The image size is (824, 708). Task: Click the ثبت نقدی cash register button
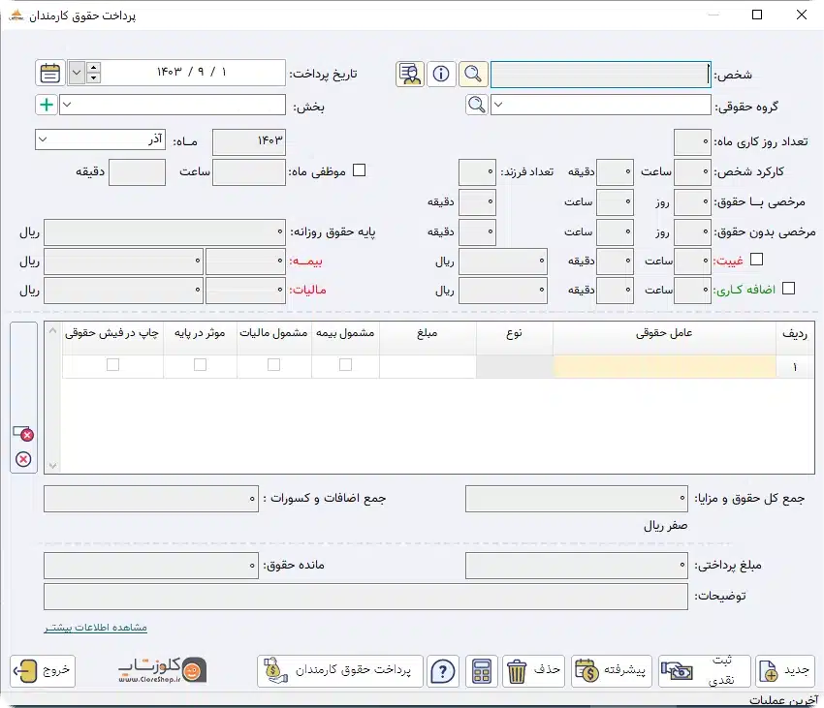(x=704, y=670)
